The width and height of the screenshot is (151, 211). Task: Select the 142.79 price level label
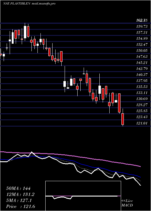(142, 68)
